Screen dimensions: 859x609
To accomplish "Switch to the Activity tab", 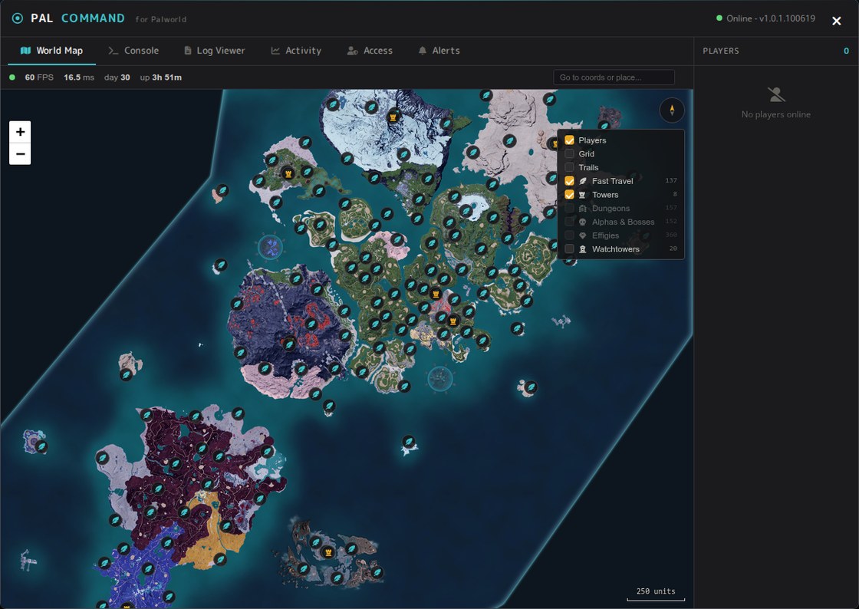I will [296, 51].
